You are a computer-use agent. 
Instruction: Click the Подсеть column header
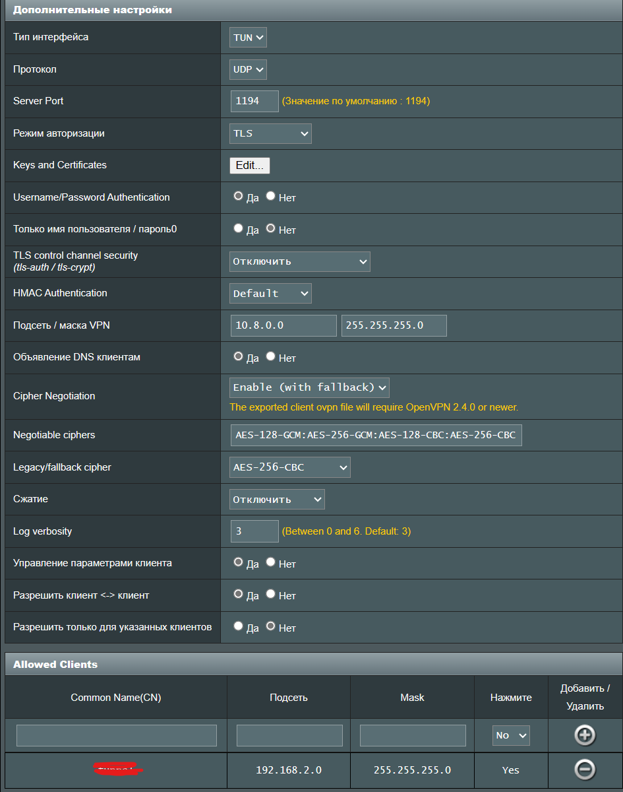[289, 698]
